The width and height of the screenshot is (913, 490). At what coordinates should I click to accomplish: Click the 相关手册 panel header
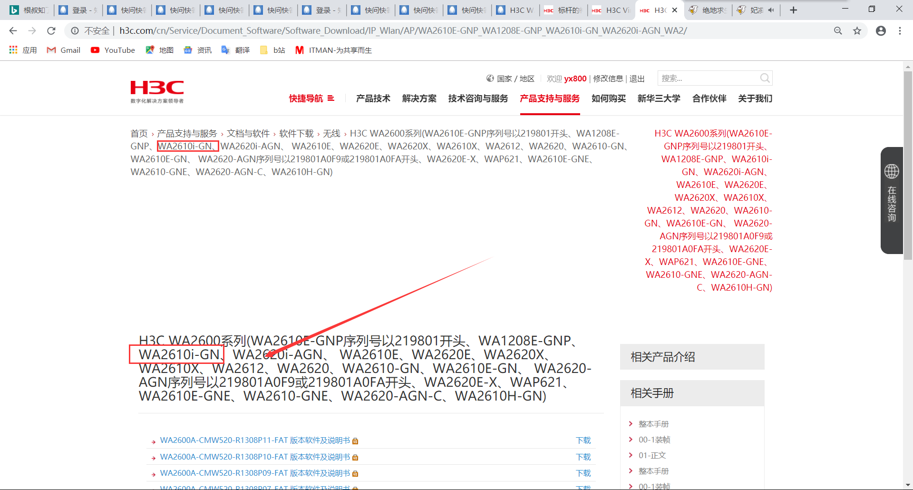point(692,393)
